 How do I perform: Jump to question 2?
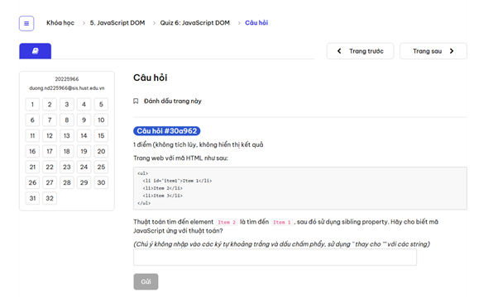coord(50,104)
